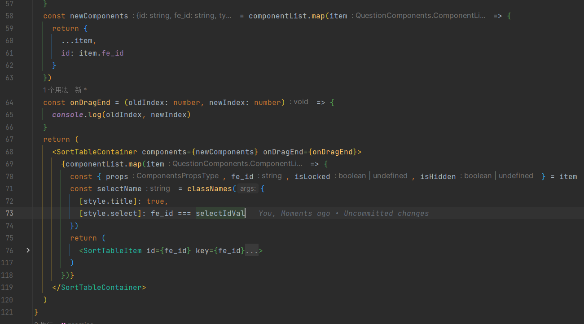Click the return keyword on line 67
This screenshot has height=324, width=584.
57,139
